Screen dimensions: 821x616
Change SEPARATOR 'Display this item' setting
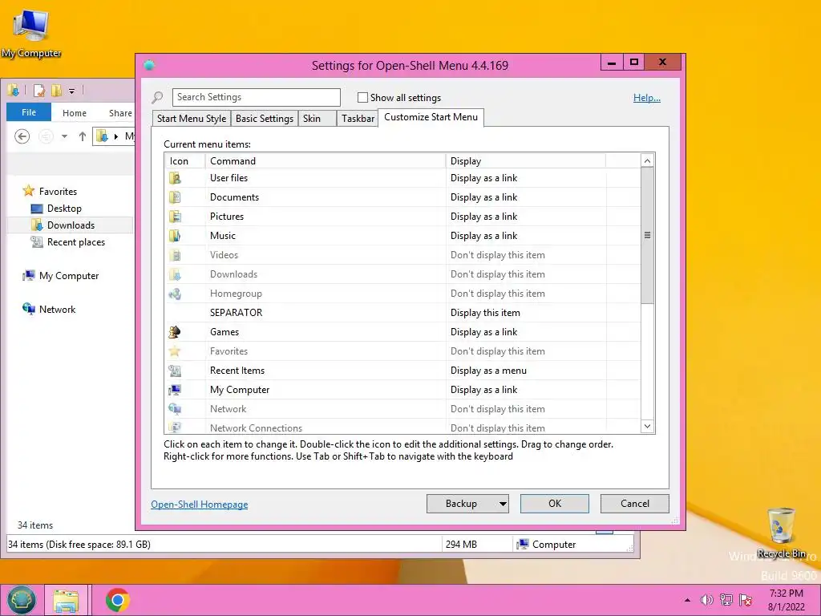pyautogui.click(x=485, y=313)
